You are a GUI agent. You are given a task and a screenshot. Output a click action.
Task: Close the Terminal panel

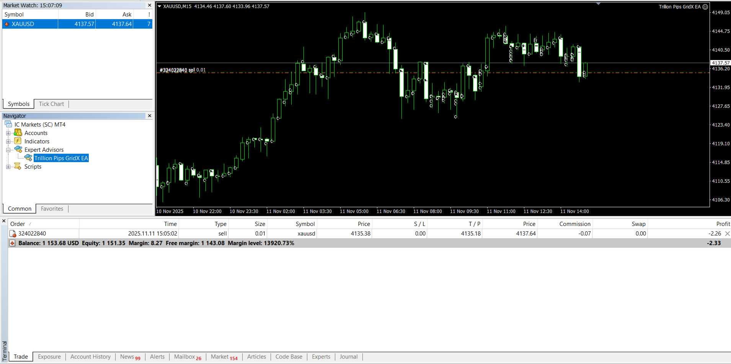(4, 221)
